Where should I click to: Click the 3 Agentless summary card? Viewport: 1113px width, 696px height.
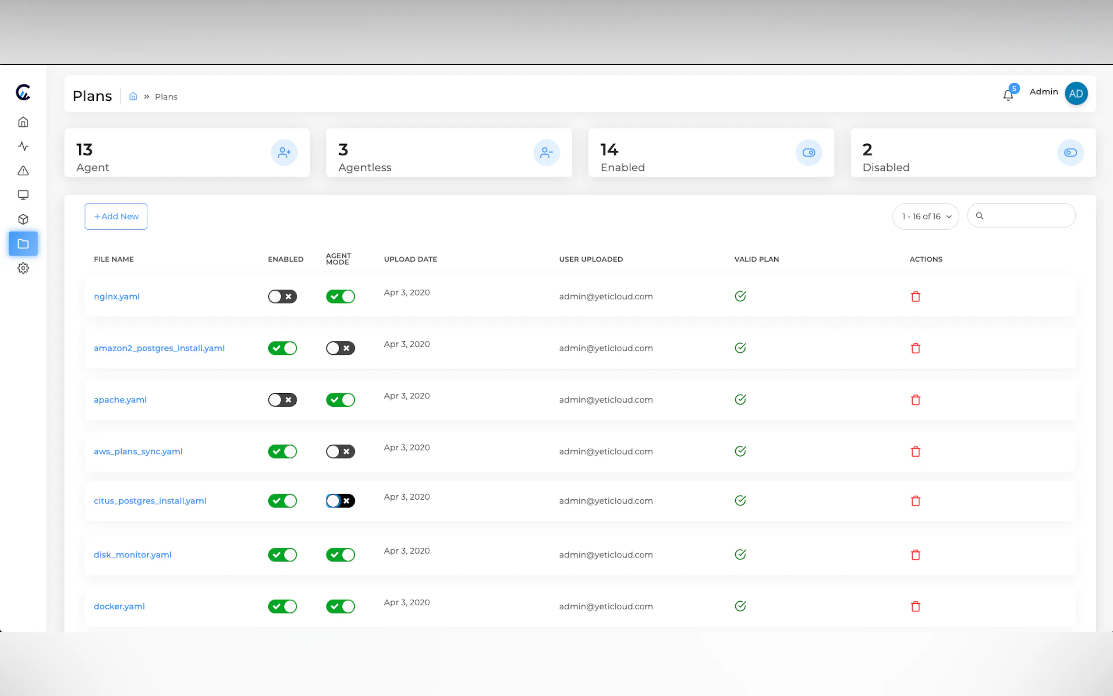(x=449, y=153)
